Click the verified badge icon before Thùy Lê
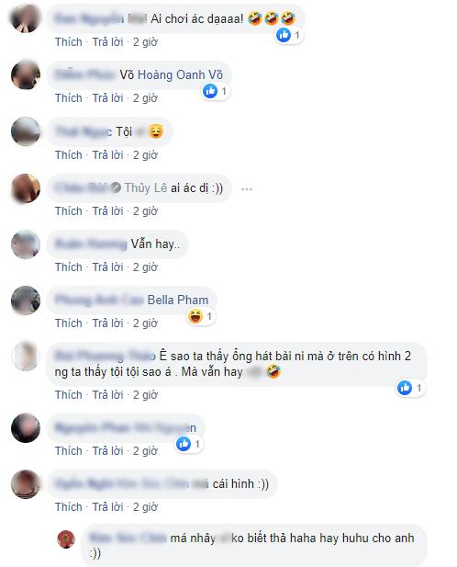457x567 pixels. pos(116,187)
